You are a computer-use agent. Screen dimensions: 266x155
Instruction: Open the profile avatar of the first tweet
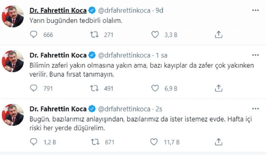13,16
